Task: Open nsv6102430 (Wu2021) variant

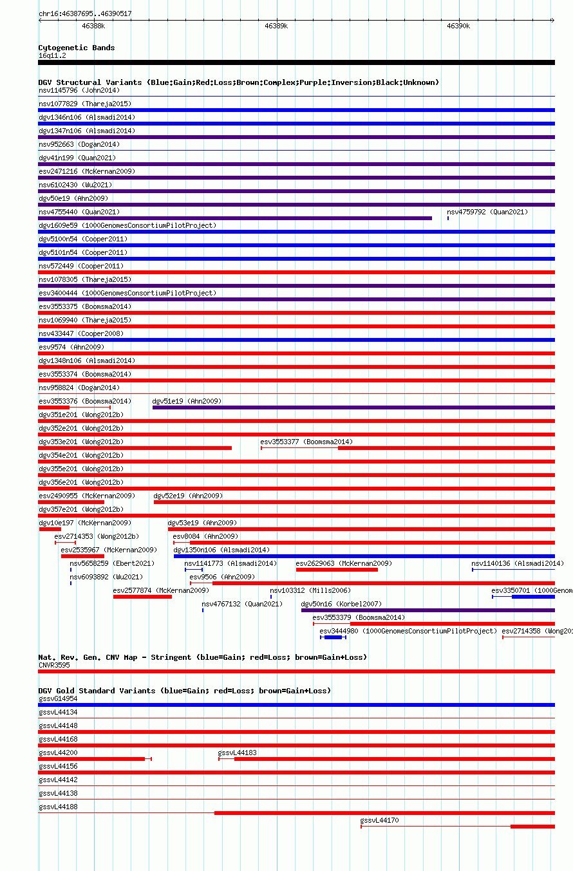Action: 75,185
